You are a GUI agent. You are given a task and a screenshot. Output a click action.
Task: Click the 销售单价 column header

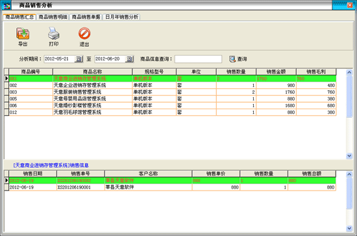[x=216, y=174]
